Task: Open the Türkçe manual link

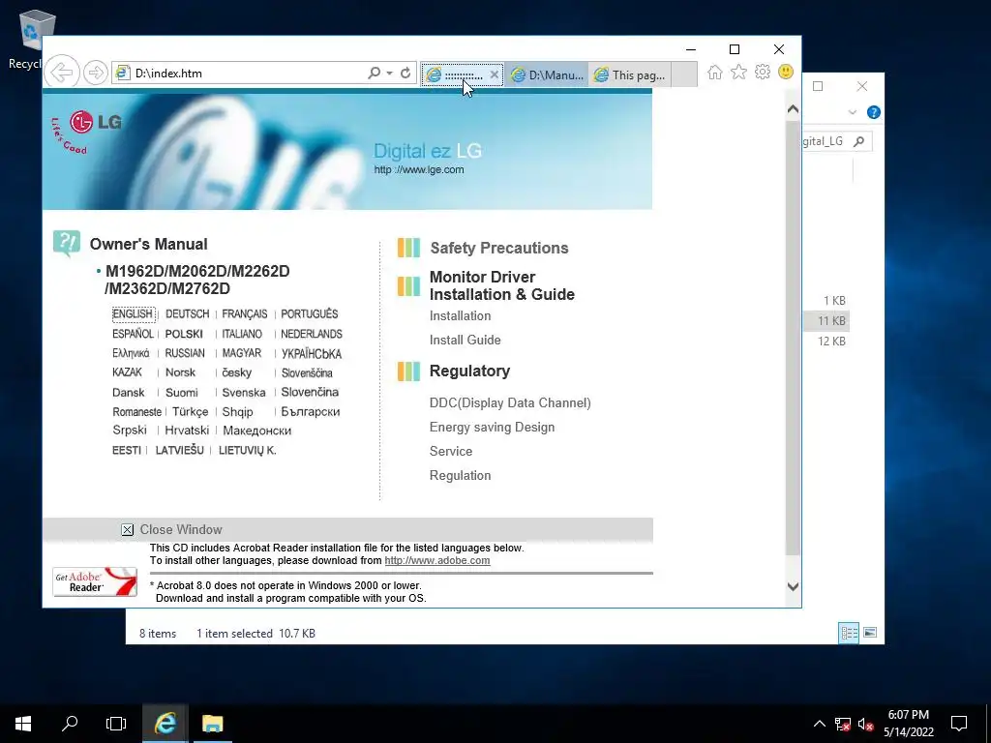Action: (191, 411)
